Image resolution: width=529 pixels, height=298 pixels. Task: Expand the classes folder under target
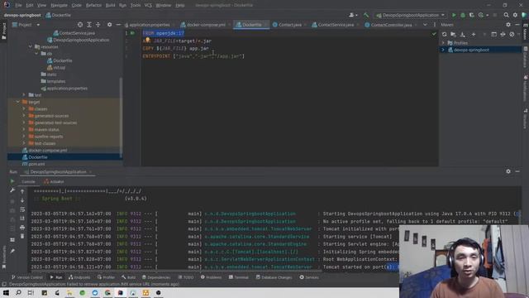[x=24, y=108]
